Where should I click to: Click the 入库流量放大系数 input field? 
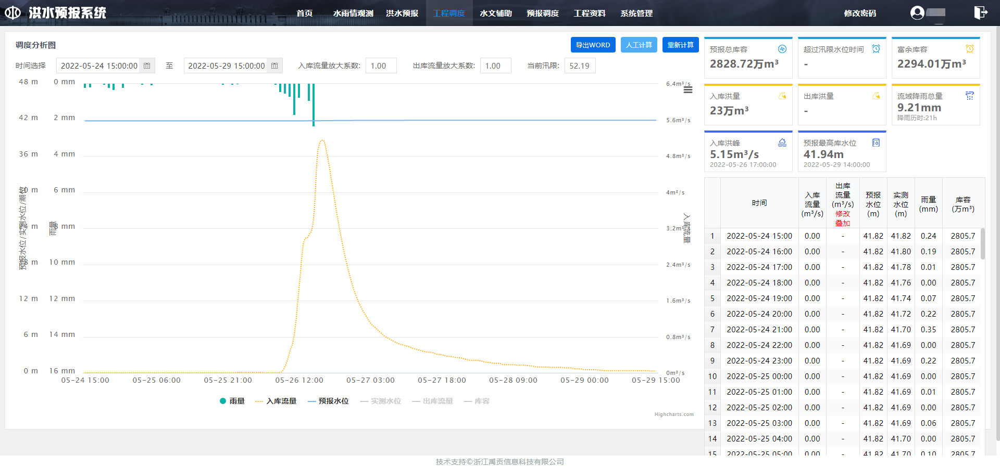381,66
